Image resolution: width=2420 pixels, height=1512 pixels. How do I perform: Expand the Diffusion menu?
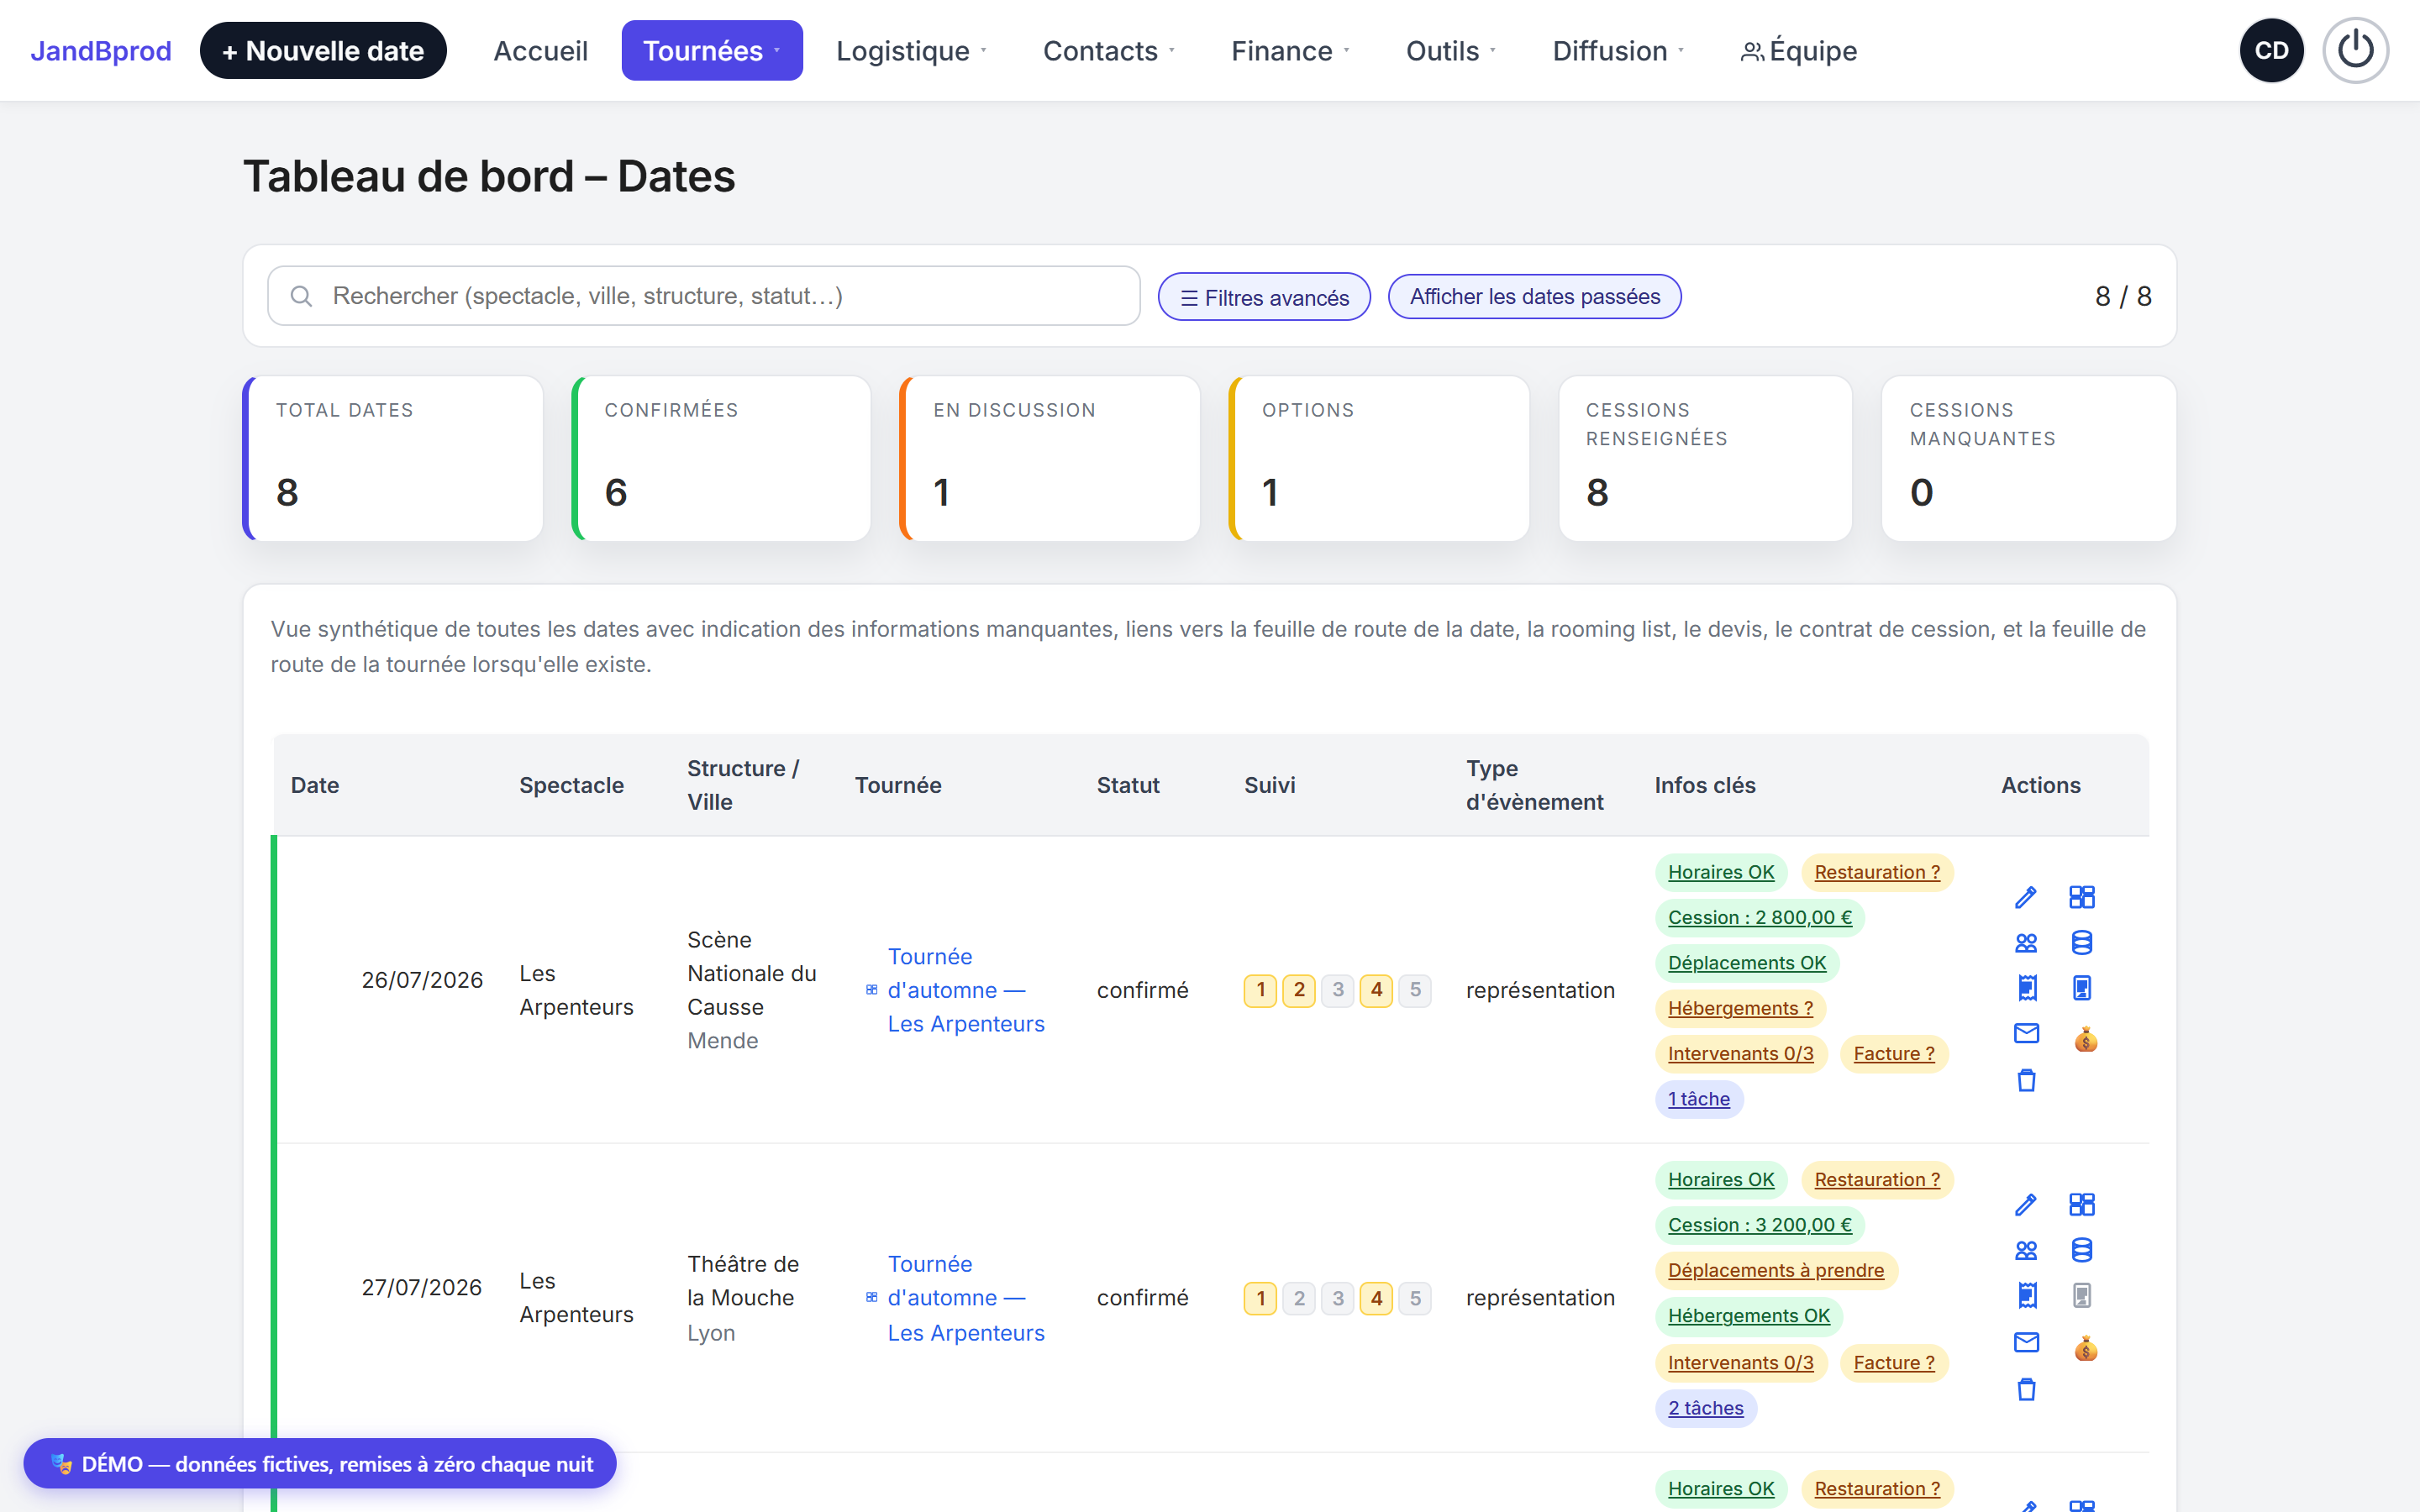pos(1618,50)
